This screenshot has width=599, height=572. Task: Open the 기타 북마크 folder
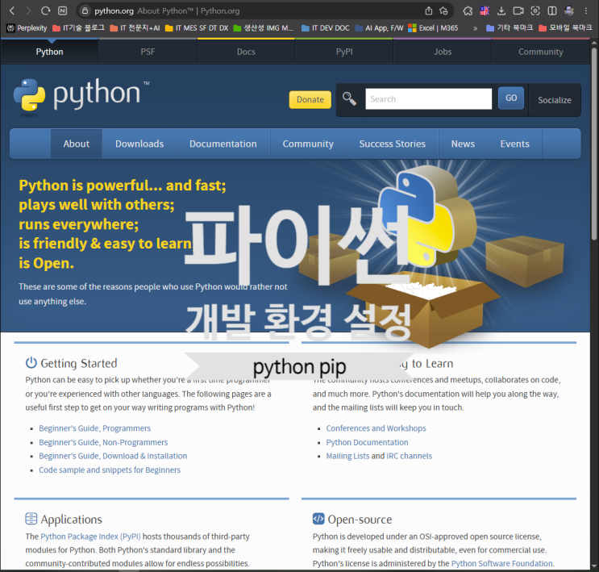[510, 28]
